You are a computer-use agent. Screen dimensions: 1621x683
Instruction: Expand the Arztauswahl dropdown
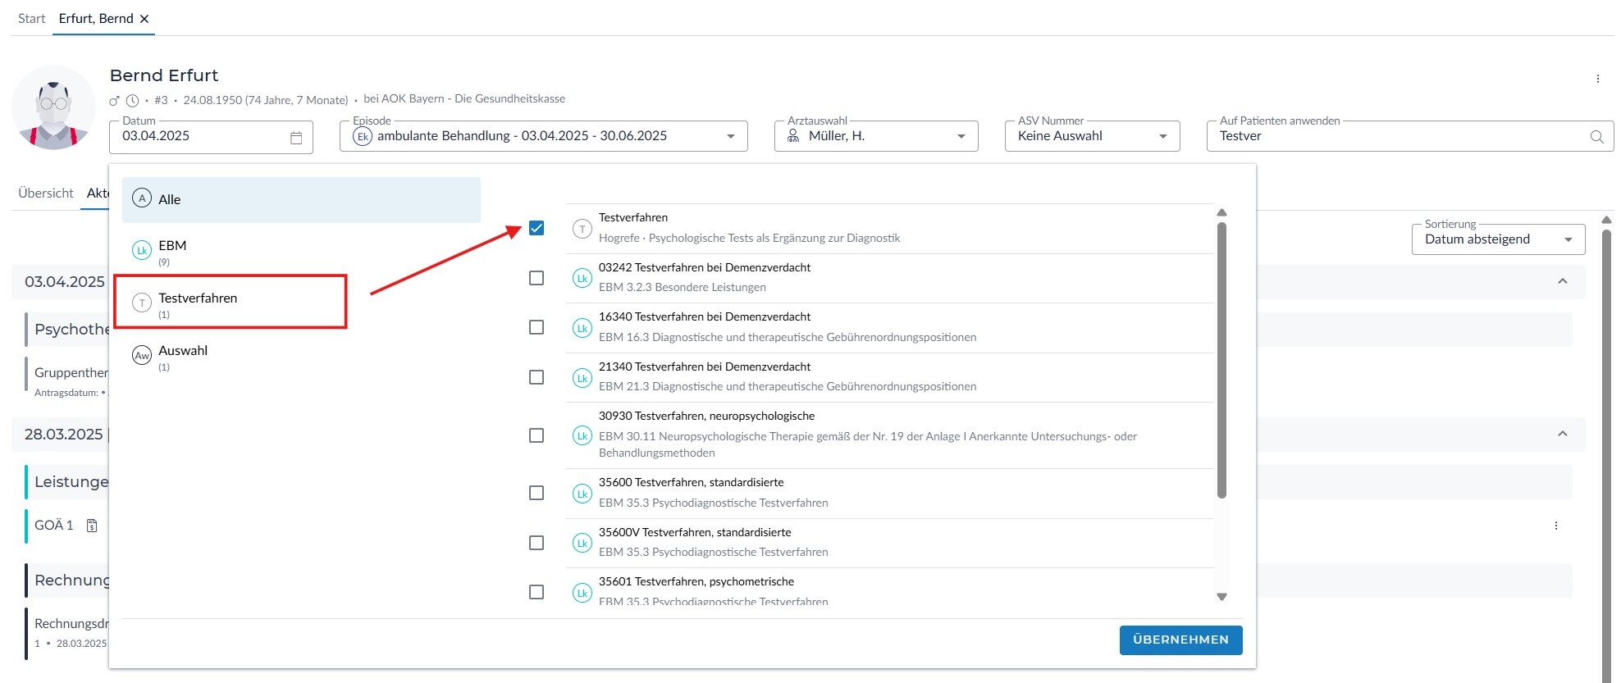(961, 137)
